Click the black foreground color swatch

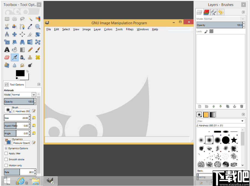point(20,73)
